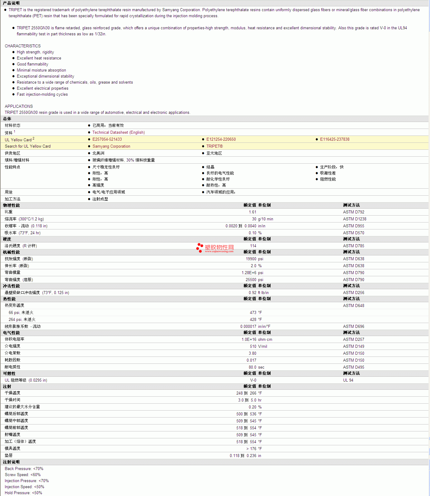This screenshot has width=430, height=496.
Task: Click the 473 °F deflection temperature value
Action: pyautogui.click(x=256, y=313)
